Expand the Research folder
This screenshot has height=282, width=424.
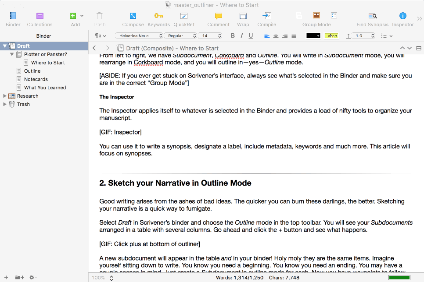[4, 96]
